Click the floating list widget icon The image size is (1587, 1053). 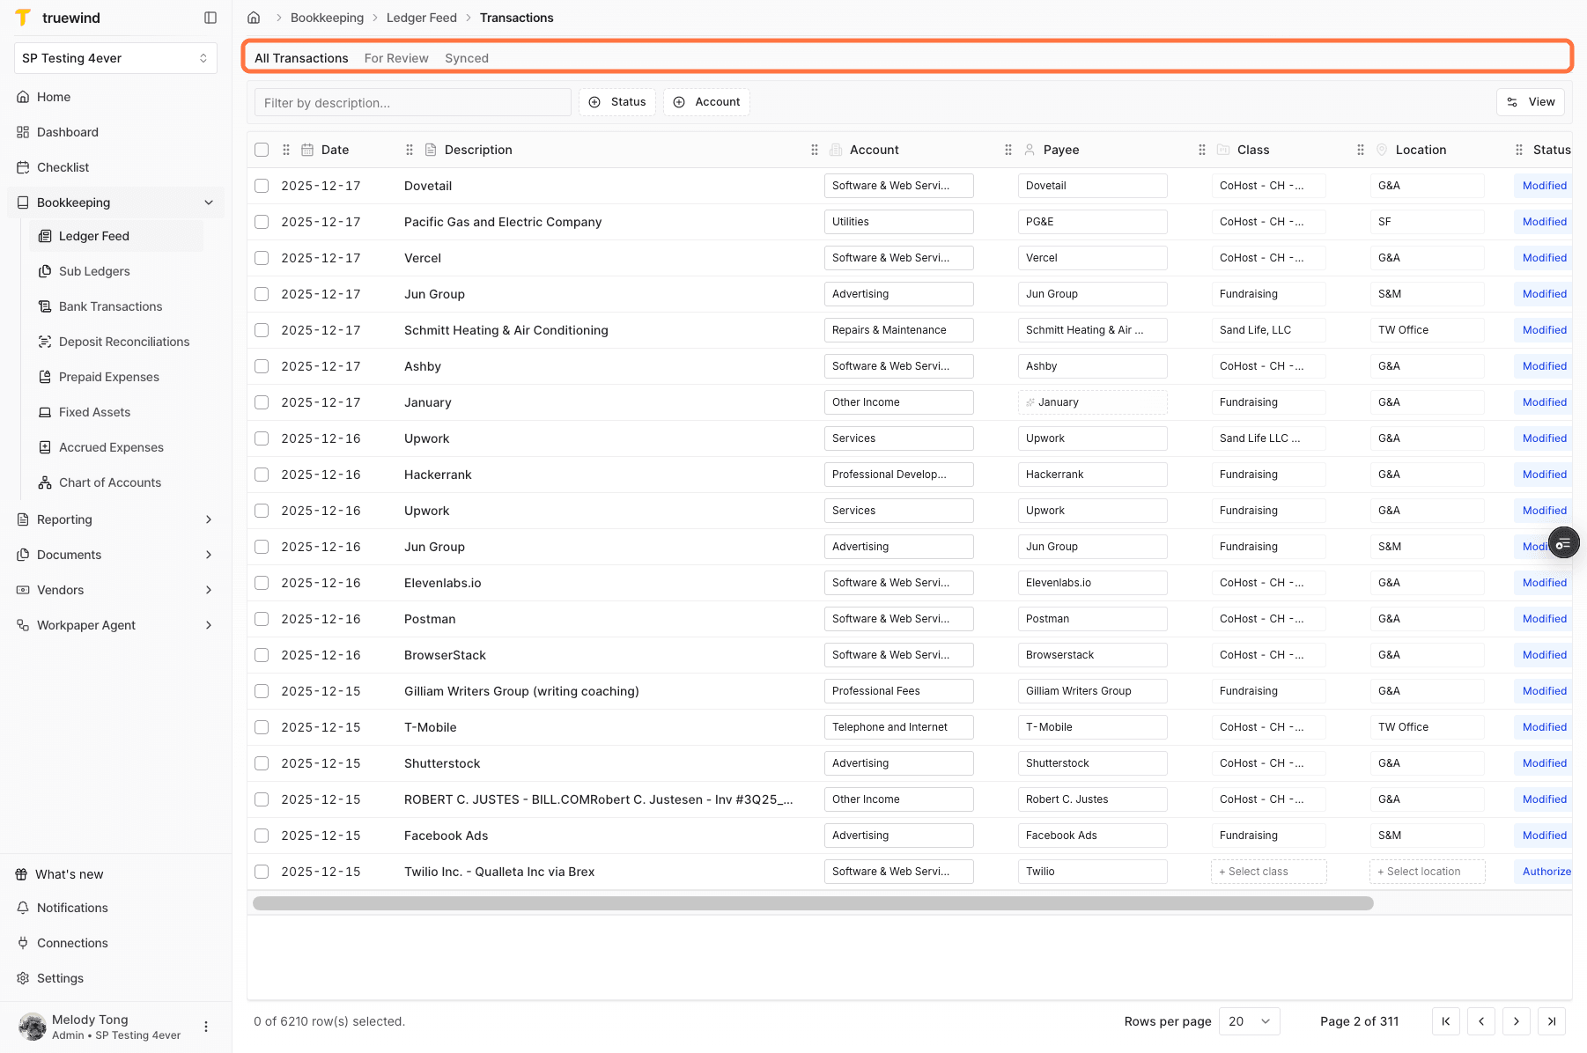tap(1563, 544)
